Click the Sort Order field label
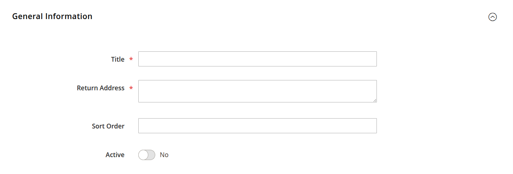Image resolution: width=513 pixels, height=174 pixels. coord(108,126)
